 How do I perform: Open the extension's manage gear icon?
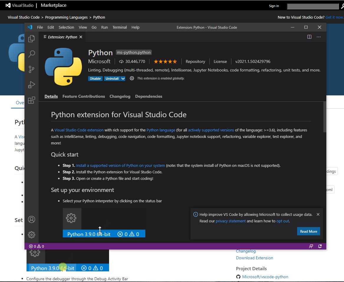point(132,78)
